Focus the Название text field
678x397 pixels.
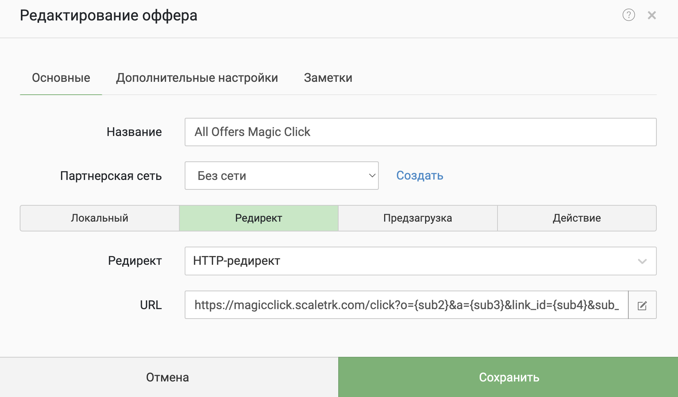420,132
